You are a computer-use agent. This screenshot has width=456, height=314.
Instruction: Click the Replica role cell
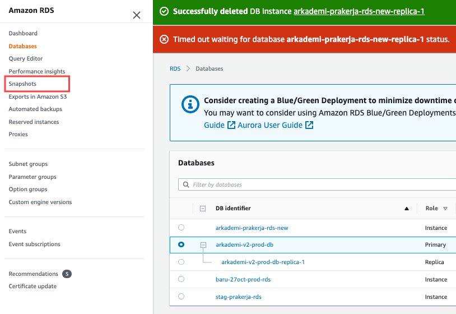point(435,262)
